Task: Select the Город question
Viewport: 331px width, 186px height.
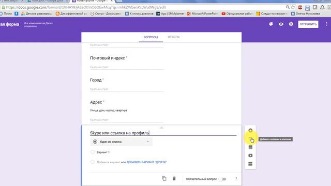Action: click(x=96, y=80)
